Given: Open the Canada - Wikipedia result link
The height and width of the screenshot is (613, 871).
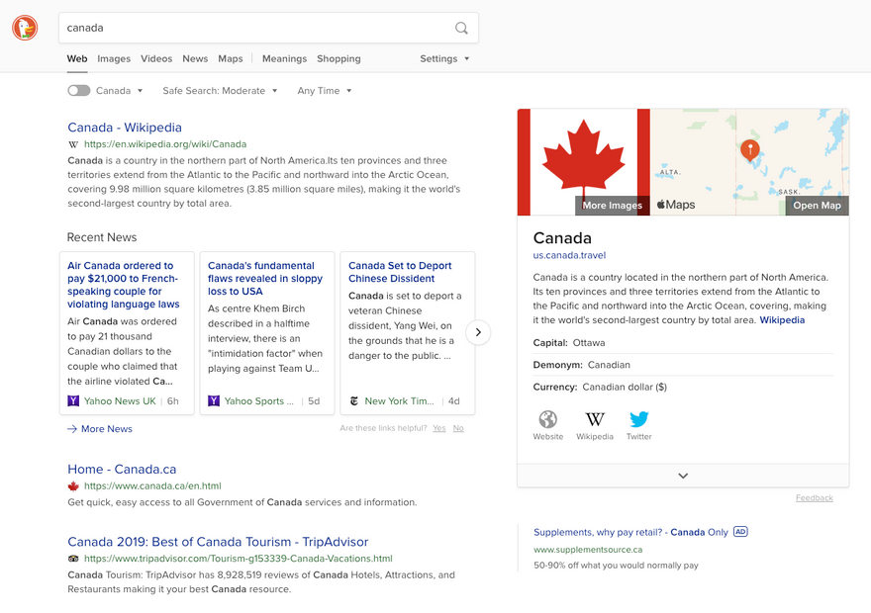Looking at the screenshot, I should point(125,127).
